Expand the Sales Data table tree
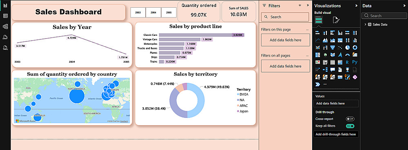Image resolution: width=408 pixels, height=150 pixels. click(x=365, y=24)
